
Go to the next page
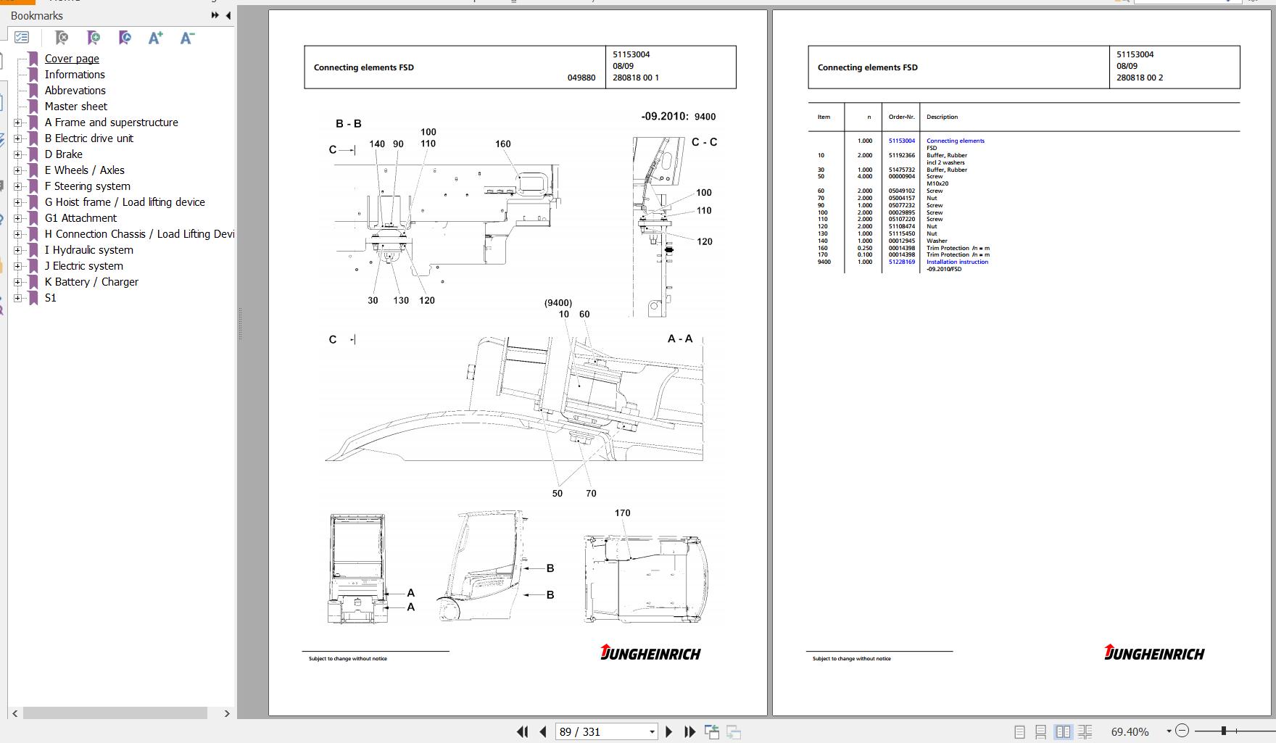[x=669, y=731]
